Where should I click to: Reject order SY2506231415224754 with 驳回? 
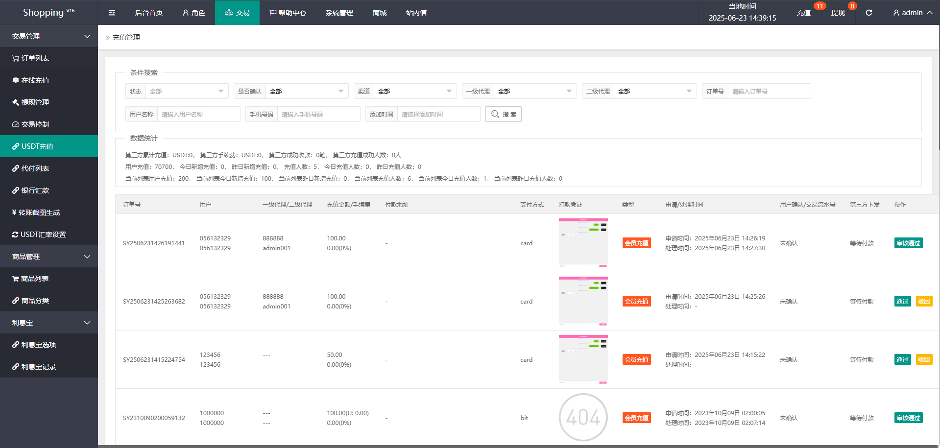click(x=924, y=360)
